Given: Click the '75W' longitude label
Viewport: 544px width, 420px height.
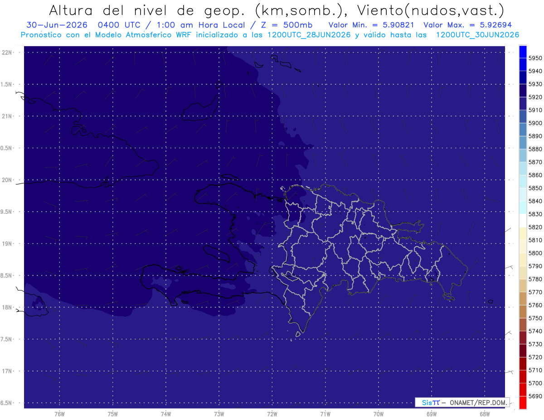Looking at the screenshot, I should [x=113, y=414].
